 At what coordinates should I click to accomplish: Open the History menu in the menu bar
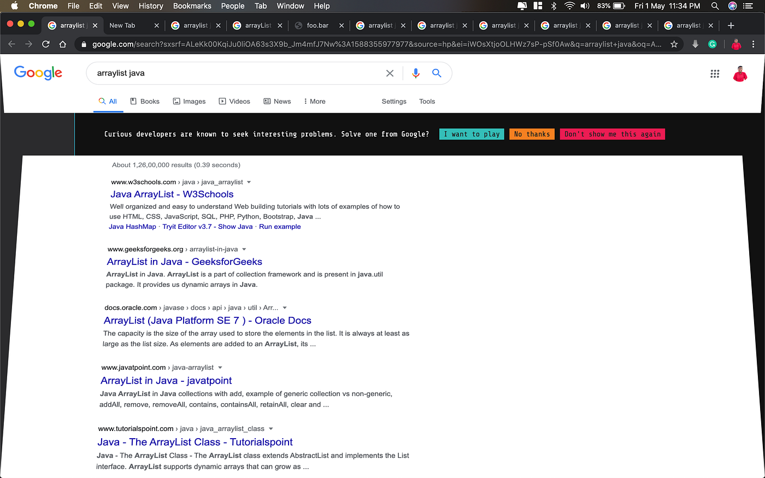pyautogui.click(x=151, y=5)
